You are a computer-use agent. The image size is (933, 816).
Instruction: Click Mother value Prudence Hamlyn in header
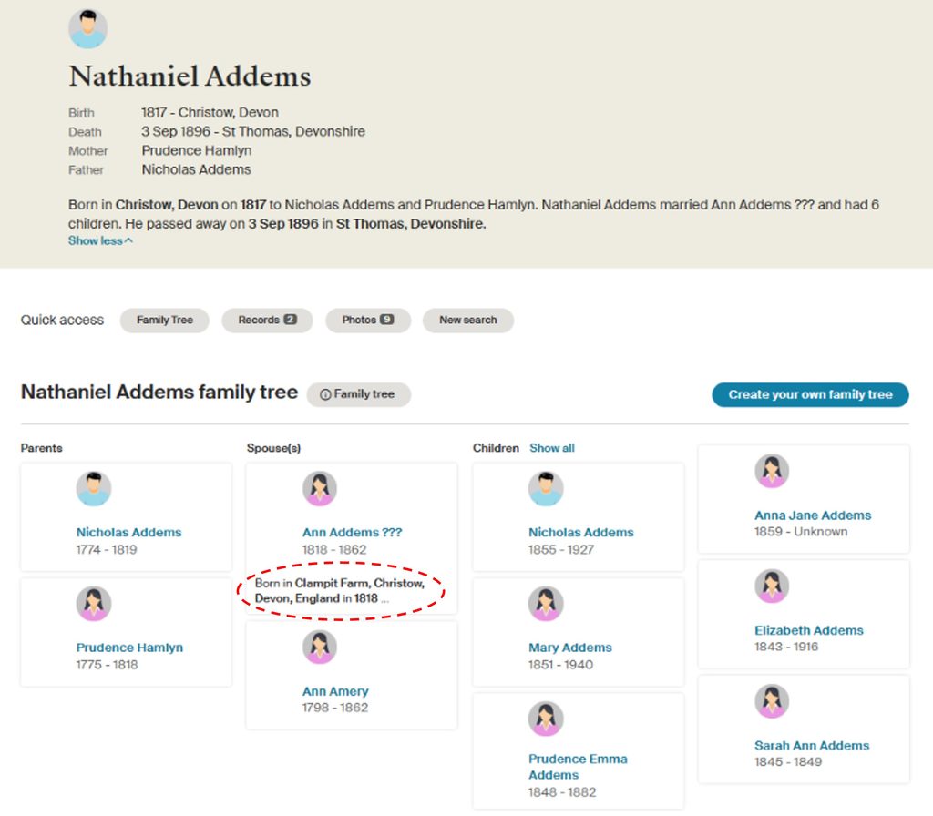click(x=197, y=150)
